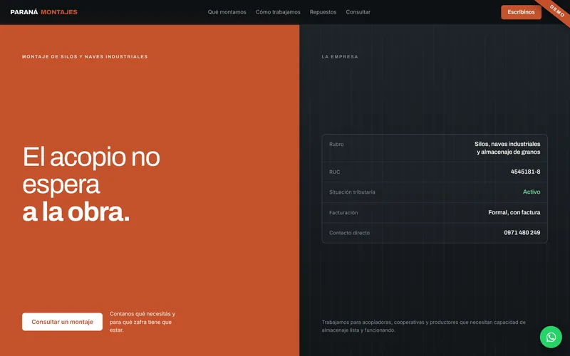The height and width of the screenshot is (356, 570).
Task: Click the contact number 0971 480 249
Action: coord(522,233)
